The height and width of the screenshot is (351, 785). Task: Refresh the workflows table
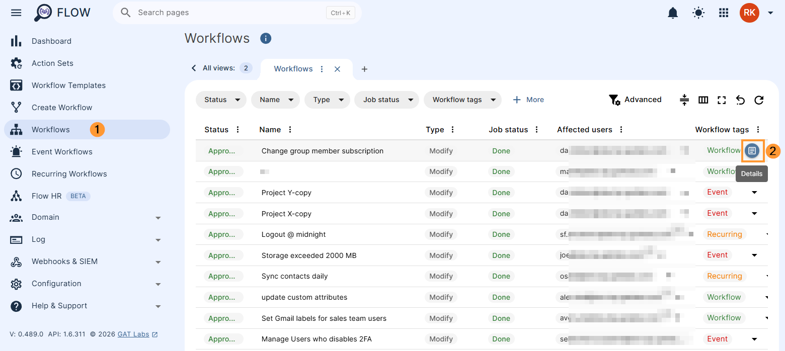click(759, 100)
